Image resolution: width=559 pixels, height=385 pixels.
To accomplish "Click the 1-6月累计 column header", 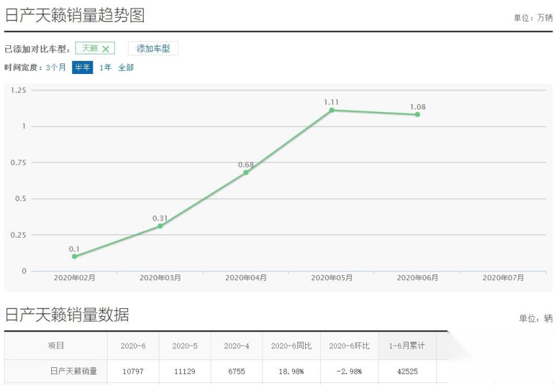I will point(407,346).
